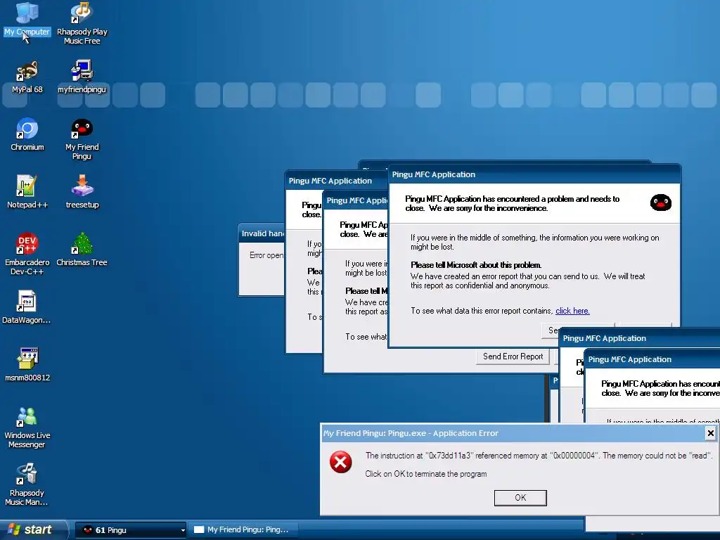Screen dimensions: 720x540
Task: Select the Windows Live Messenger icon
Action: coord(27,427)
